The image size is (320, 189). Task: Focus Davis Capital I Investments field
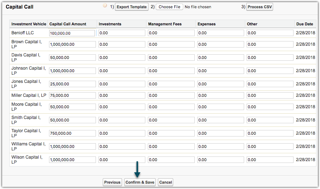click(122, 58)
